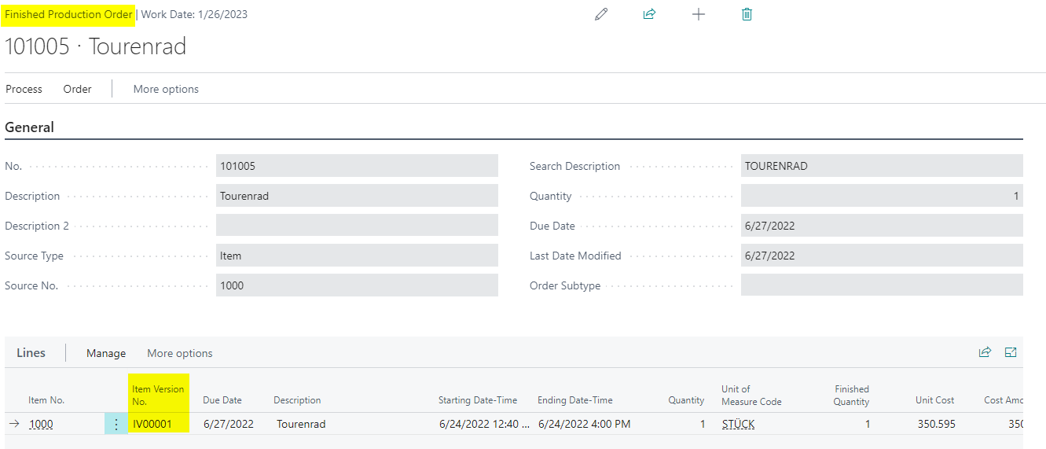The image size is (1046, 449).
Task: Sort by Item No. column header
Action: tap(46, 400)
